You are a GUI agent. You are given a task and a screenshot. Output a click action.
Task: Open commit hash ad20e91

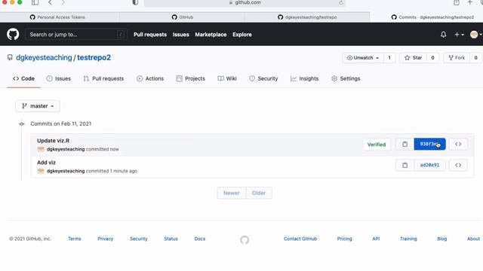(x=429, y=166)
